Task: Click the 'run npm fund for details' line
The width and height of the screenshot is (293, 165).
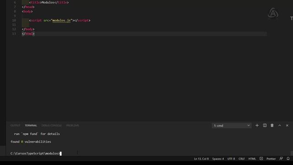Action: (x=37, y=134)
